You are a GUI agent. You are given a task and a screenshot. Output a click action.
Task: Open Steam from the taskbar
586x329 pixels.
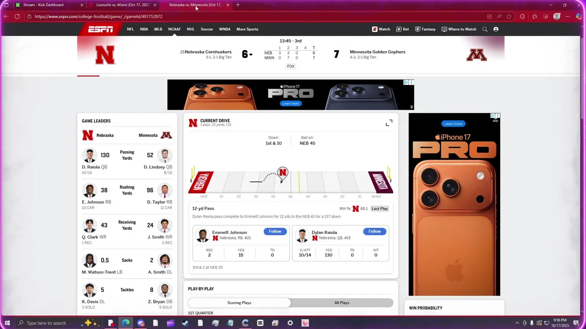185,323
